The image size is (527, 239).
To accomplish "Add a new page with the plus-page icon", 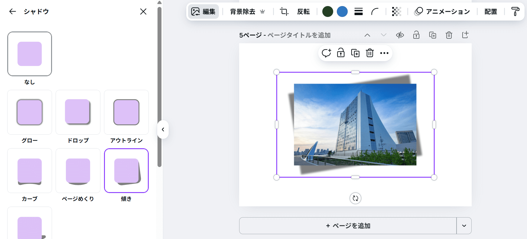I will (x=465, y=35).
